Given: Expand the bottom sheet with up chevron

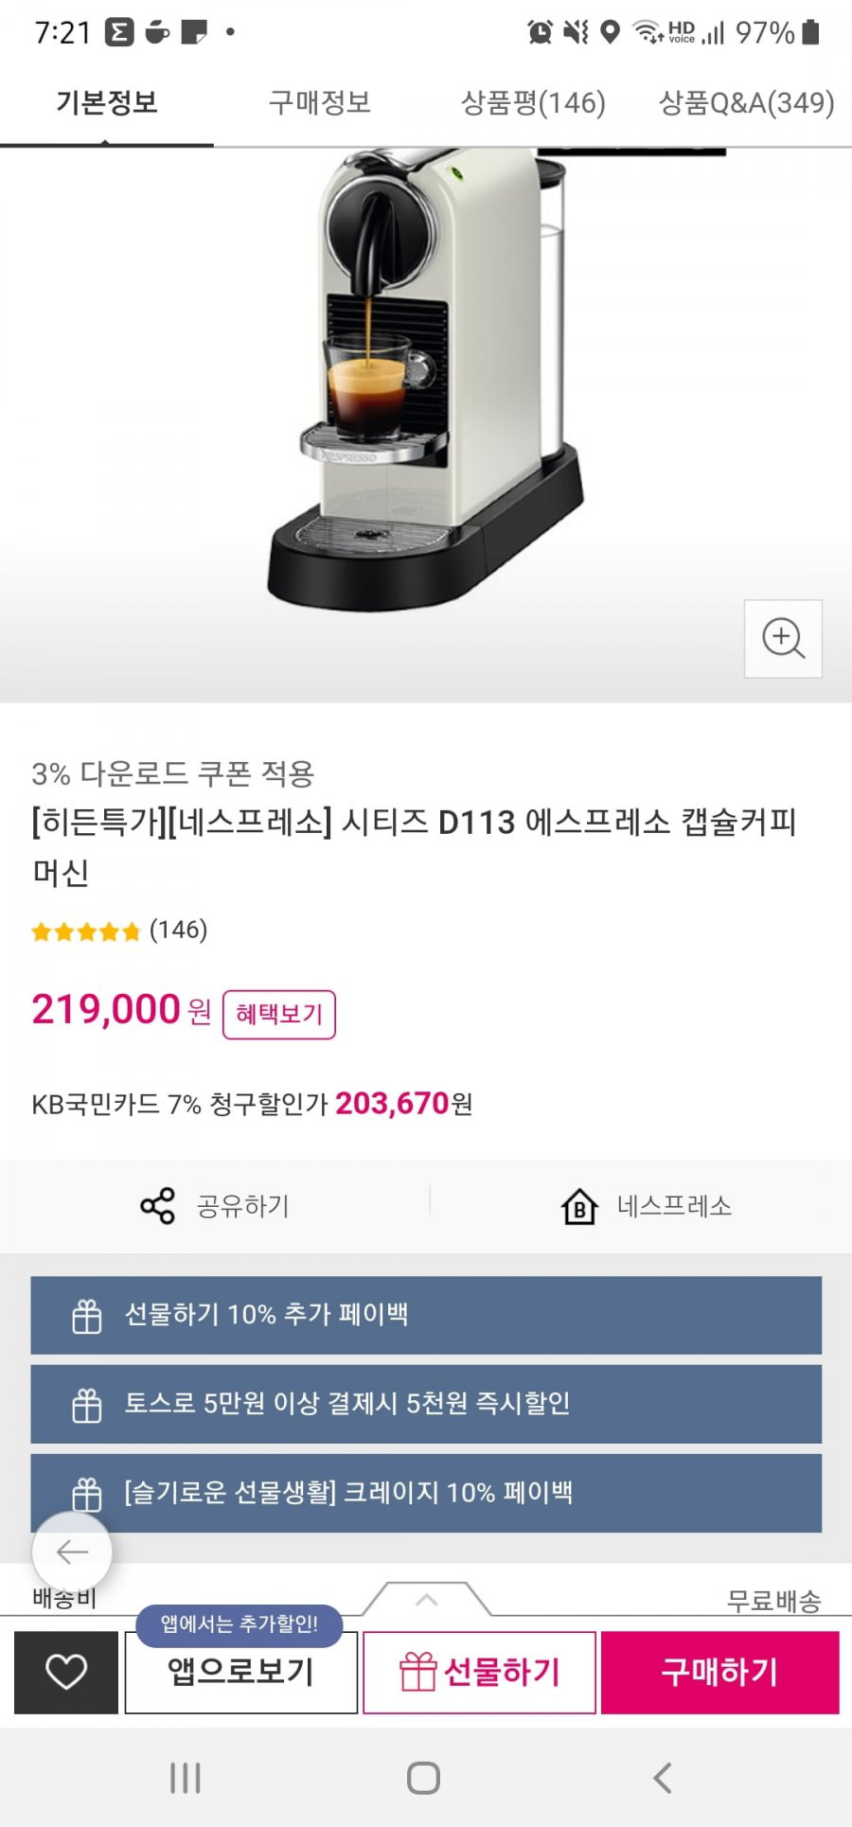Looking at the screenshot, I should click(427, 1599).
